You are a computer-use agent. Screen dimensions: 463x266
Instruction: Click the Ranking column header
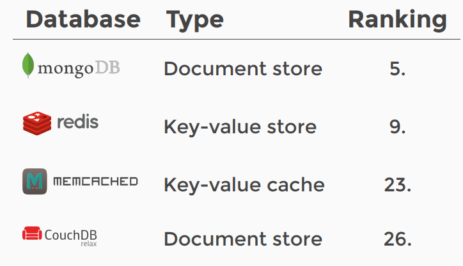click(397, 20)
